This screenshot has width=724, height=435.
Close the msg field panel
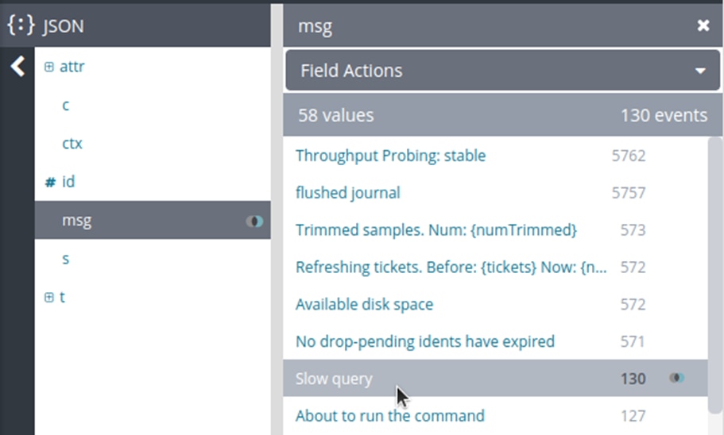click(703, 26)
